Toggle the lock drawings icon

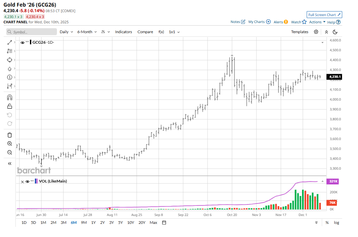10,106
